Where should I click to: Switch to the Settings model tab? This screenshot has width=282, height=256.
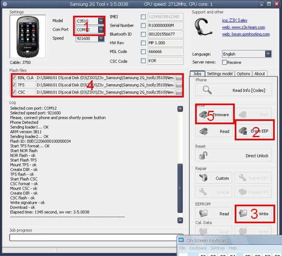(220, 74)
